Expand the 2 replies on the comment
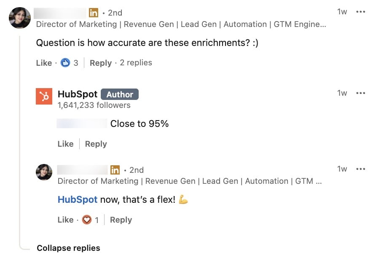Viewport: 381px width, 258px height. [x=135, y=62]
